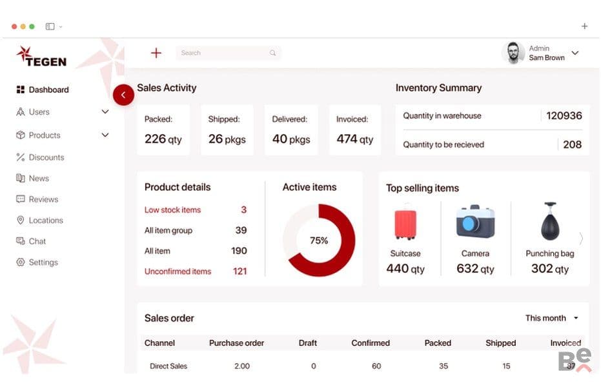
Task: Click the Locations pin icon
Action: 20,220
